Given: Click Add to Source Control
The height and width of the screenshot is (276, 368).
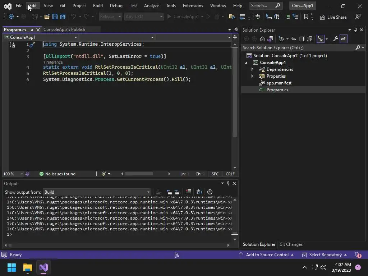Looking at the screenshot, I should [266, 255].
